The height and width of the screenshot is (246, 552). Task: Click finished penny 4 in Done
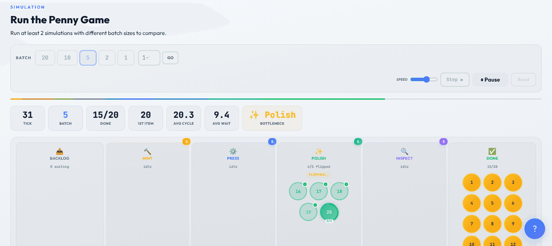pyautogui.click(x=471, y=203)
